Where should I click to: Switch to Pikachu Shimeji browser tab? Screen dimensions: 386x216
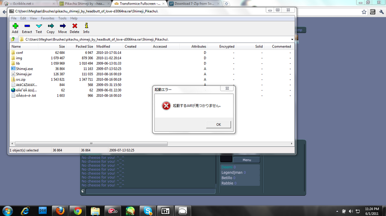click(84, 3)
